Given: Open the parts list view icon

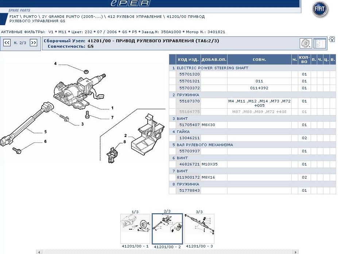Looking at the screenshot, I should pos(319,43).
